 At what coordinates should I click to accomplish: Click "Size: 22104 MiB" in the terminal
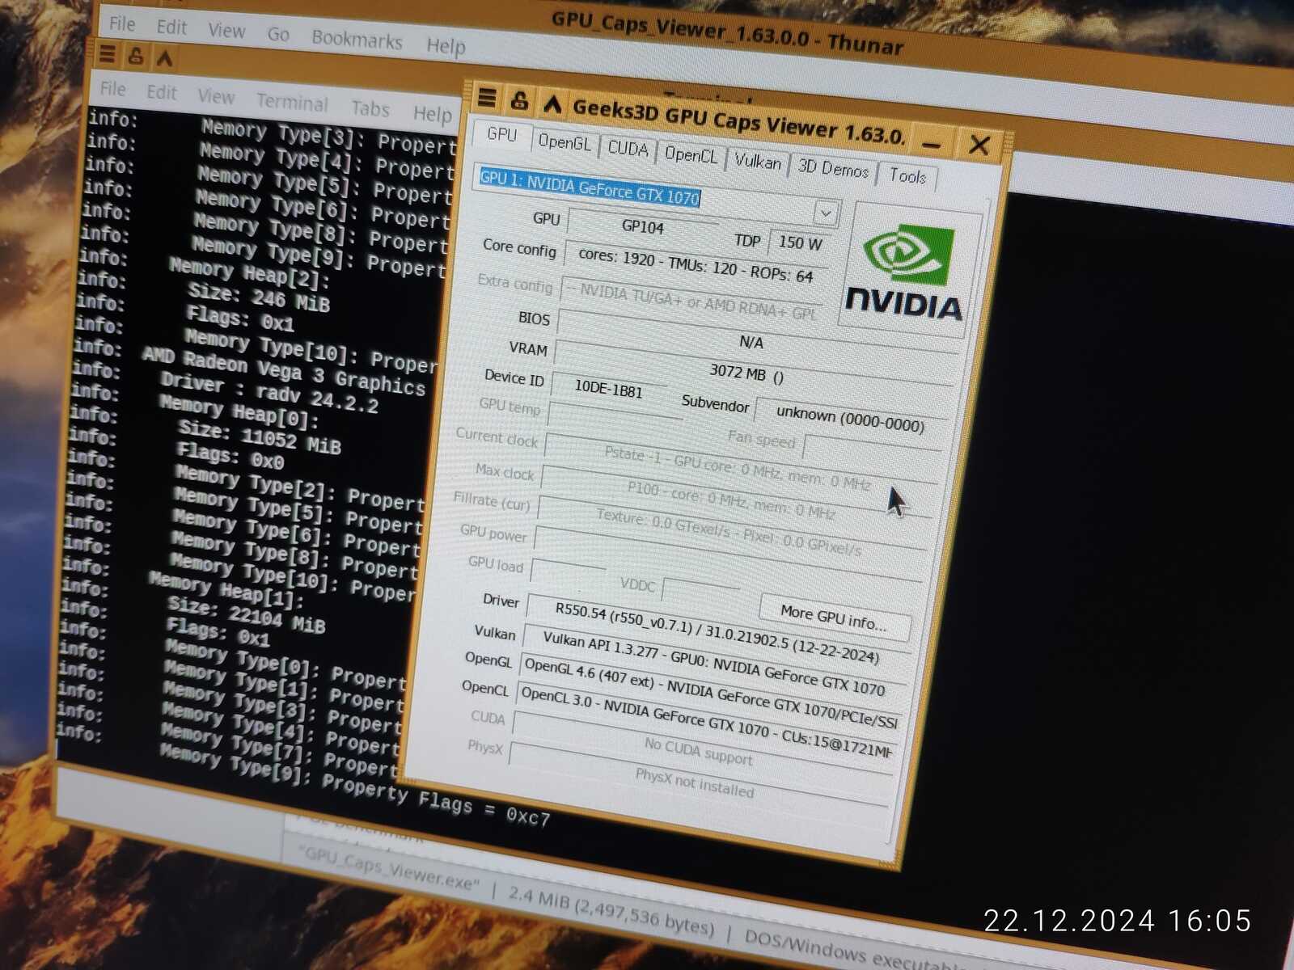point(246,615)
